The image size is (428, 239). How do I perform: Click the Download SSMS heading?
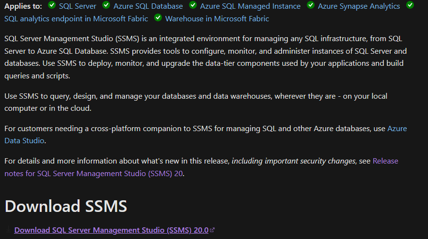(x=66, y=206)
